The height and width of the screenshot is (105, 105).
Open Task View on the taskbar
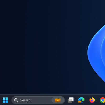coord(71,100)
